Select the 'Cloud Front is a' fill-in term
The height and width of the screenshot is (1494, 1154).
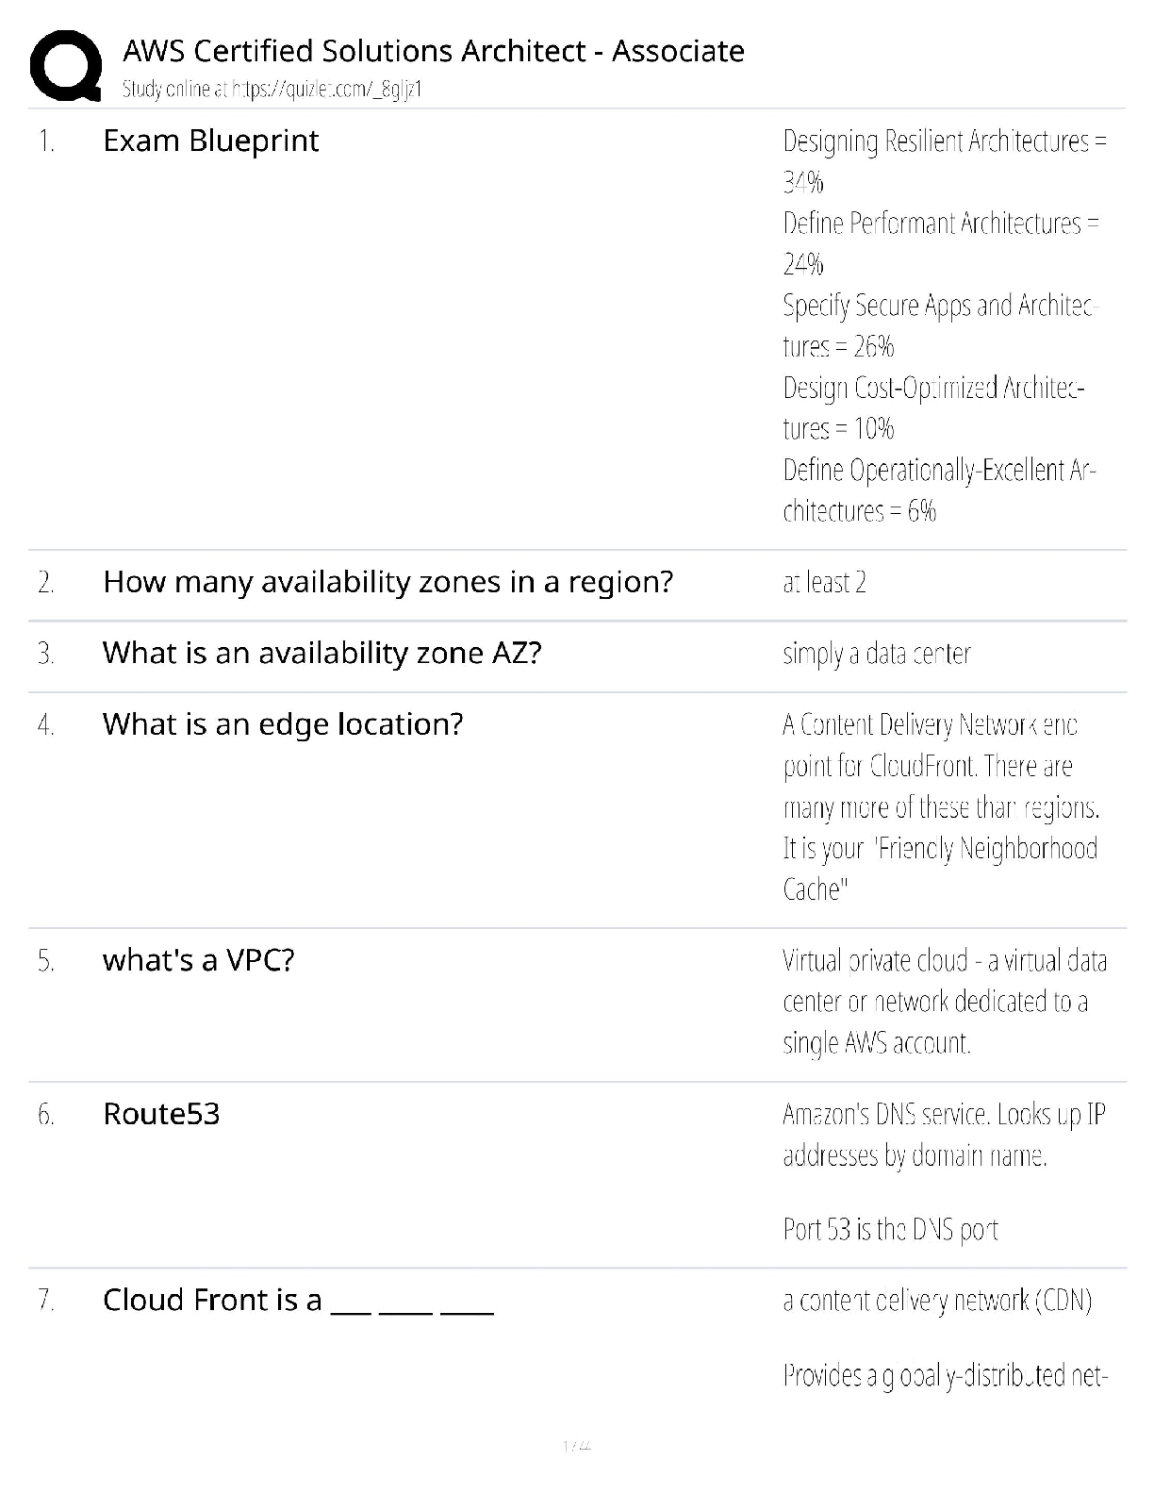[x=298, y=1301]
